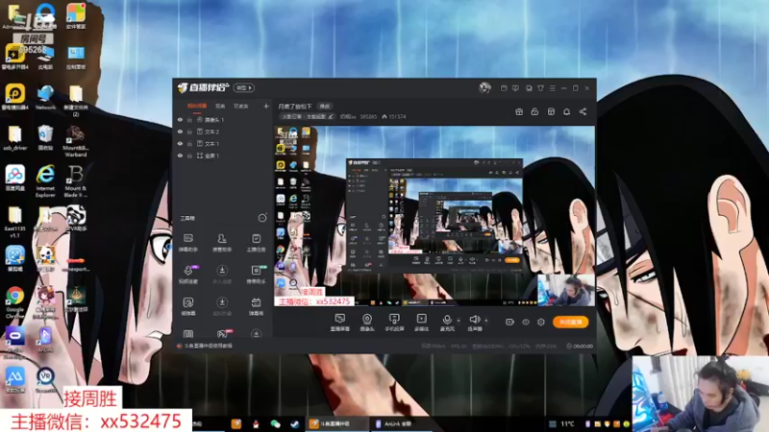Open the 主播任务 tool
The image size is (769, 432).
[256, 243]
